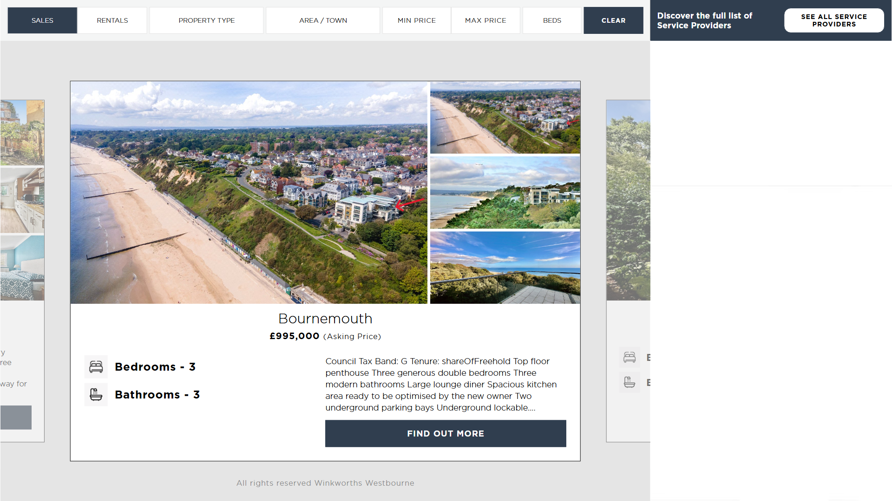Open the main aerial beach photo
Viewport: 892px width, 501px height.
(x=249, y=193)
